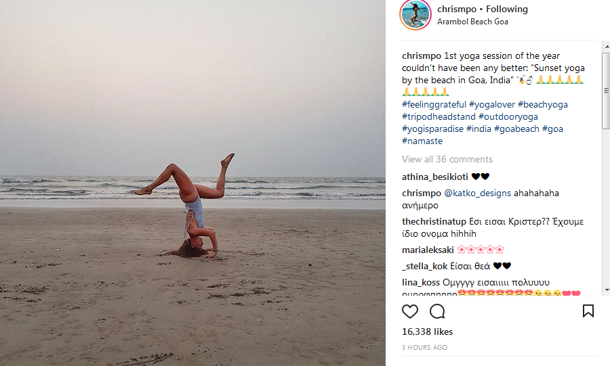The width and height of the screenshot is (610, 366).
Task: Open the Arambol Beach Goa location
Action: [x=472, y=22]
